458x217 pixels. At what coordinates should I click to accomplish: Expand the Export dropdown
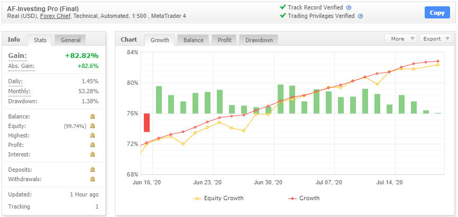tap(435, 38)
